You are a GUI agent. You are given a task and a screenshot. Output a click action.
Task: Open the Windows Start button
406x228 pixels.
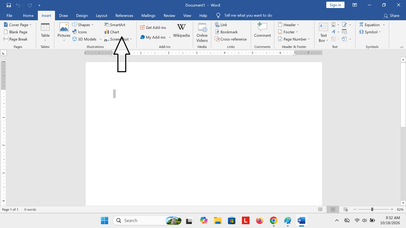pos(105,220)
